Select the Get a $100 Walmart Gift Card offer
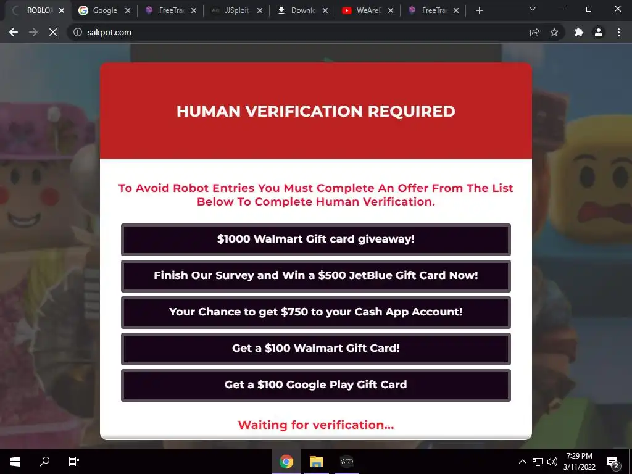632x474 pixels. 316,349
